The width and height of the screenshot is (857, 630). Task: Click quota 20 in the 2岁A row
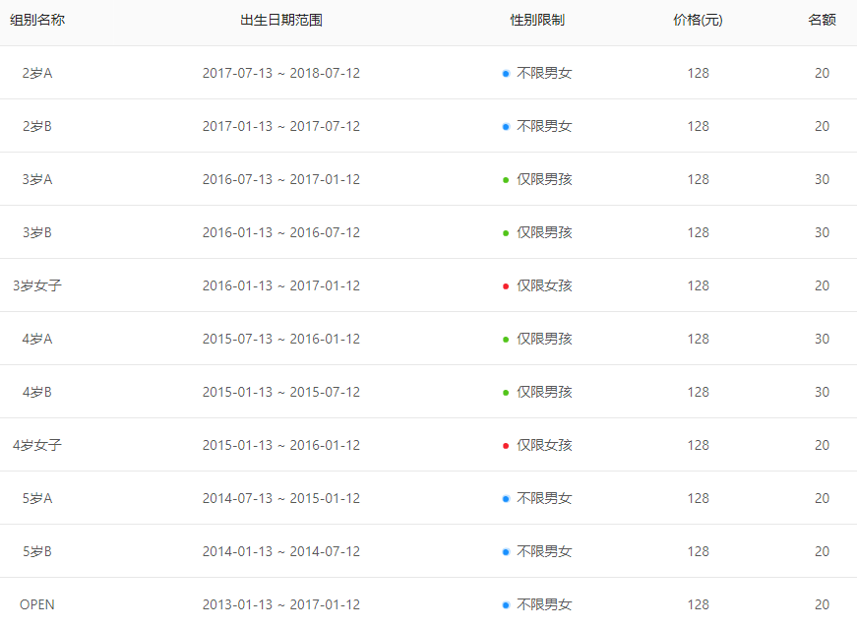click(822, 73)
